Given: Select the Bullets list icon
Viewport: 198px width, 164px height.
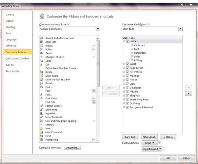Looking at the screenshot, I should 42,49.
